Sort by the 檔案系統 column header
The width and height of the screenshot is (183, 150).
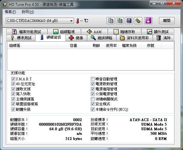click(129, 46)
